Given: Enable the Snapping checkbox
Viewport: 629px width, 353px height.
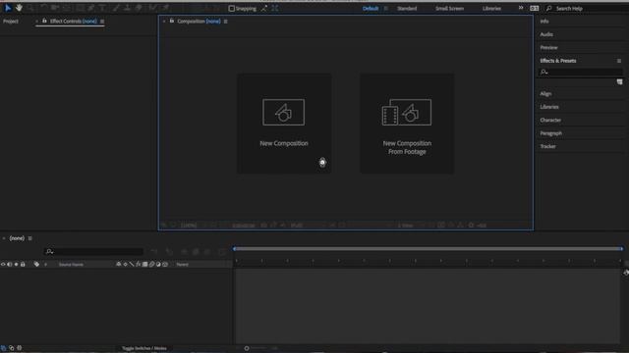Looking at the screenshot, I should click(232, 9).
